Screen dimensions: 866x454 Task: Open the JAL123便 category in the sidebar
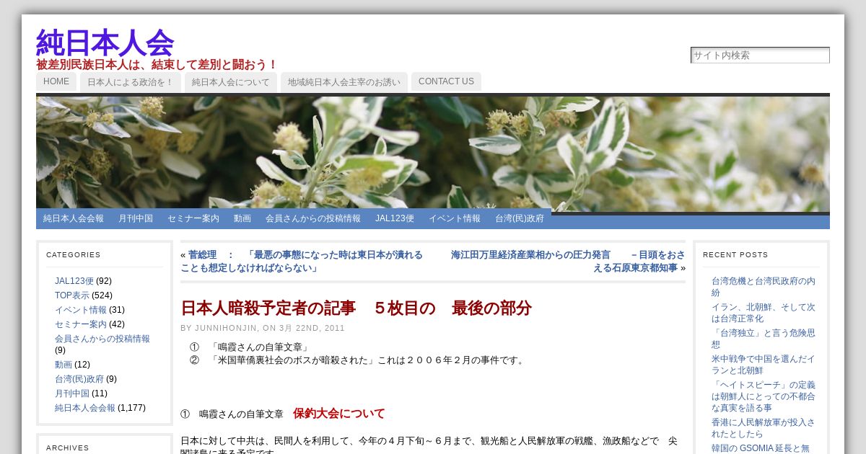[74, 281]
